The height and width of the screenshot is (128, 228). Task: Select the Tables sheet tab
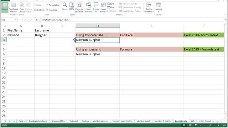pyautogui.click(x=21, y=121)
